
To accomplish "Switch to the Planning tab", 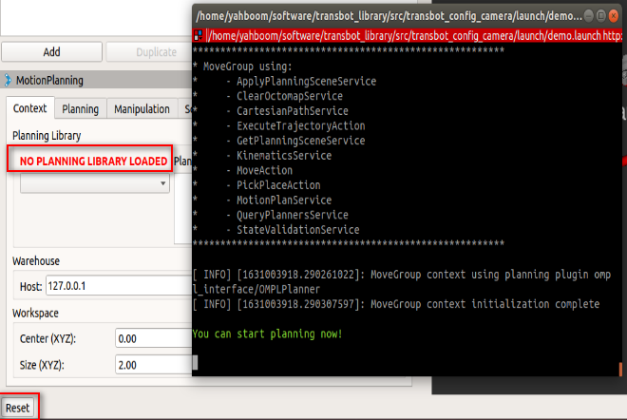I will click(81, 109).
